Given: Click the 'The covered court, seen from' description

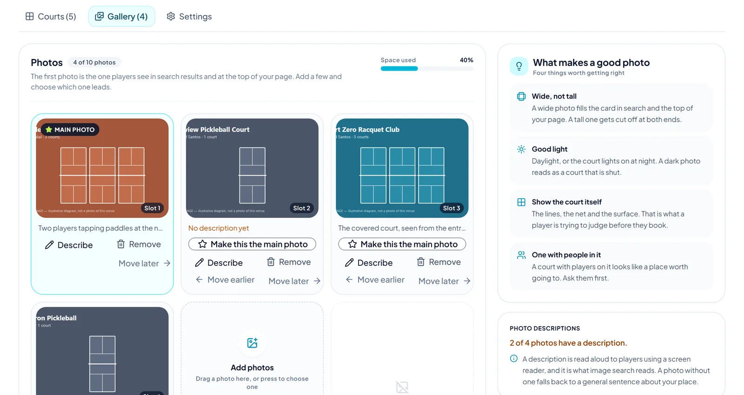Looking at the screenshot, I should [x=402, y=228].
